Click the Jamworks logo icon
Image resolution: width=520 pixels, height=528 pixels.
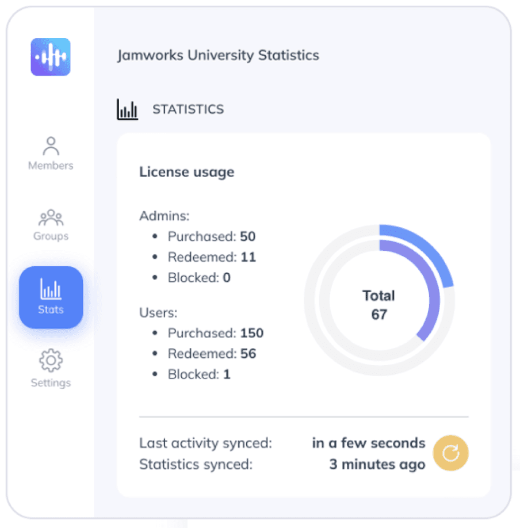[x=51, y=57]
